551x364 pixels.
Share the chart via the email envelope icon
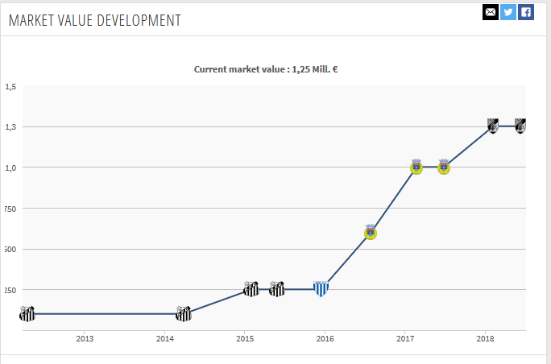coord(491,11)
